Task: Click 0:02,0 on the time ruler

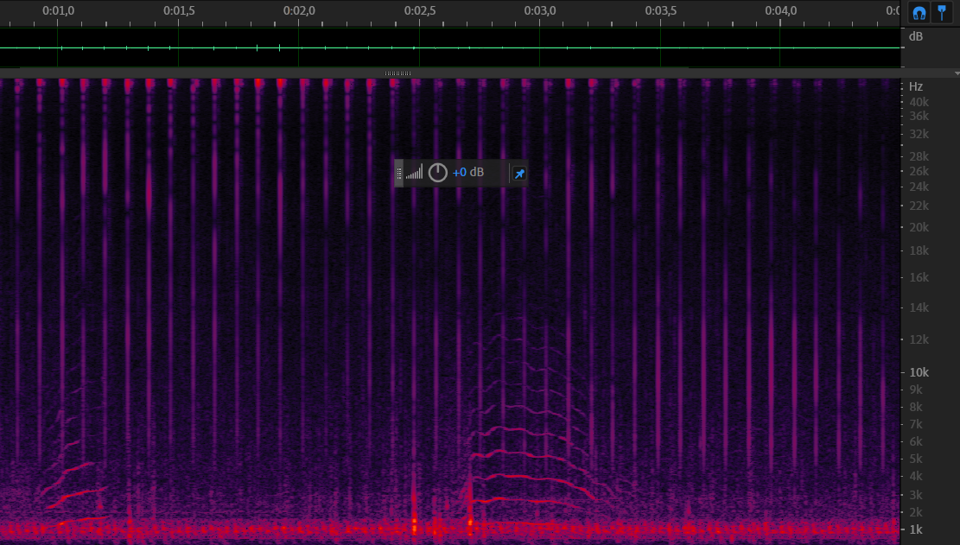Action: [x=299, y=11]
